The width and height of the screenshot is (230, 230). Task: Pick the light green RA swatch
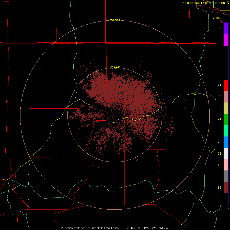(226, 131)
